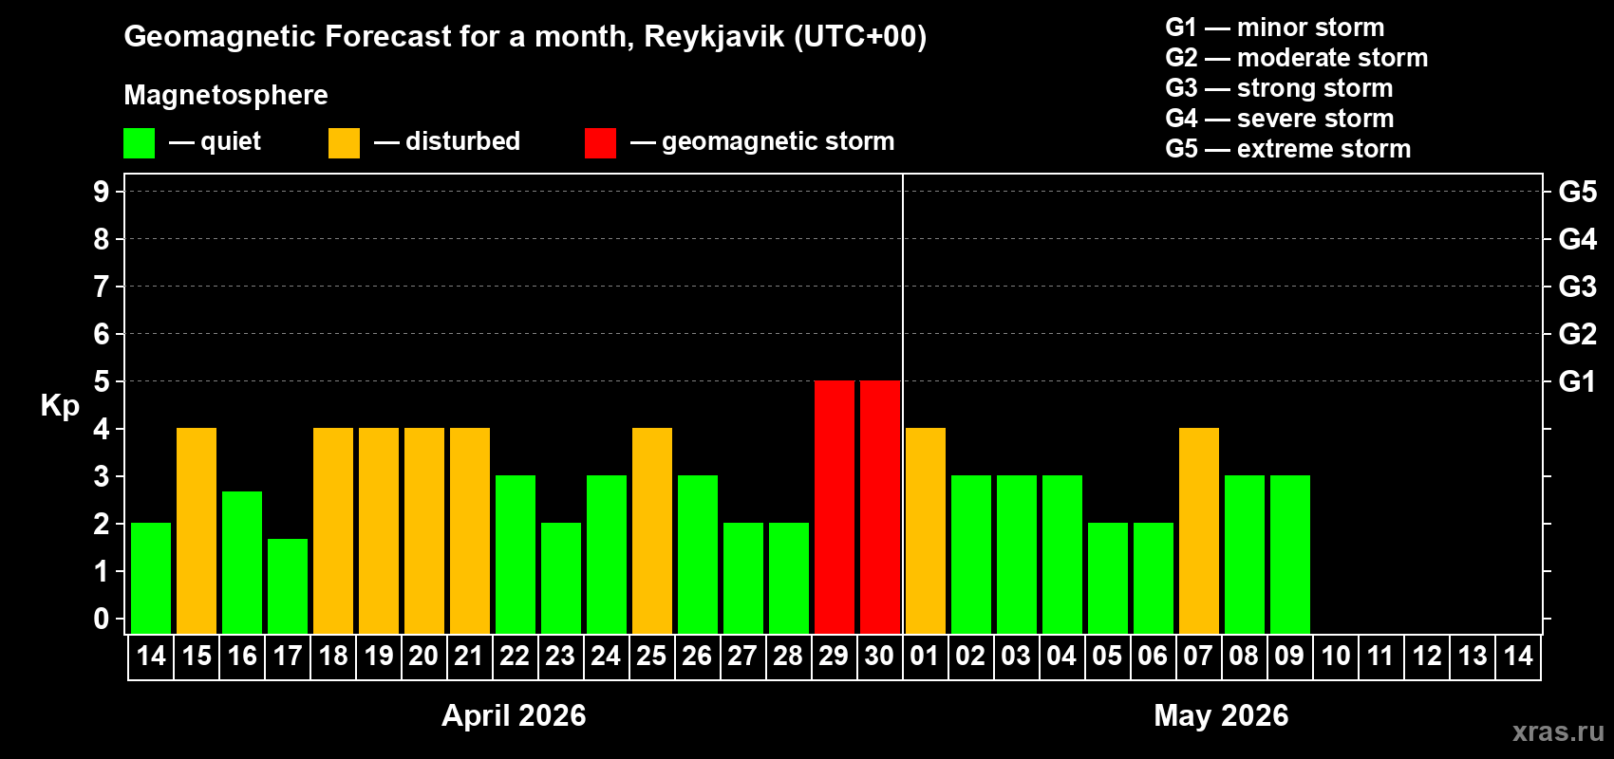
Task: Click the G4 right-axis label
Action: (1578, 239)
